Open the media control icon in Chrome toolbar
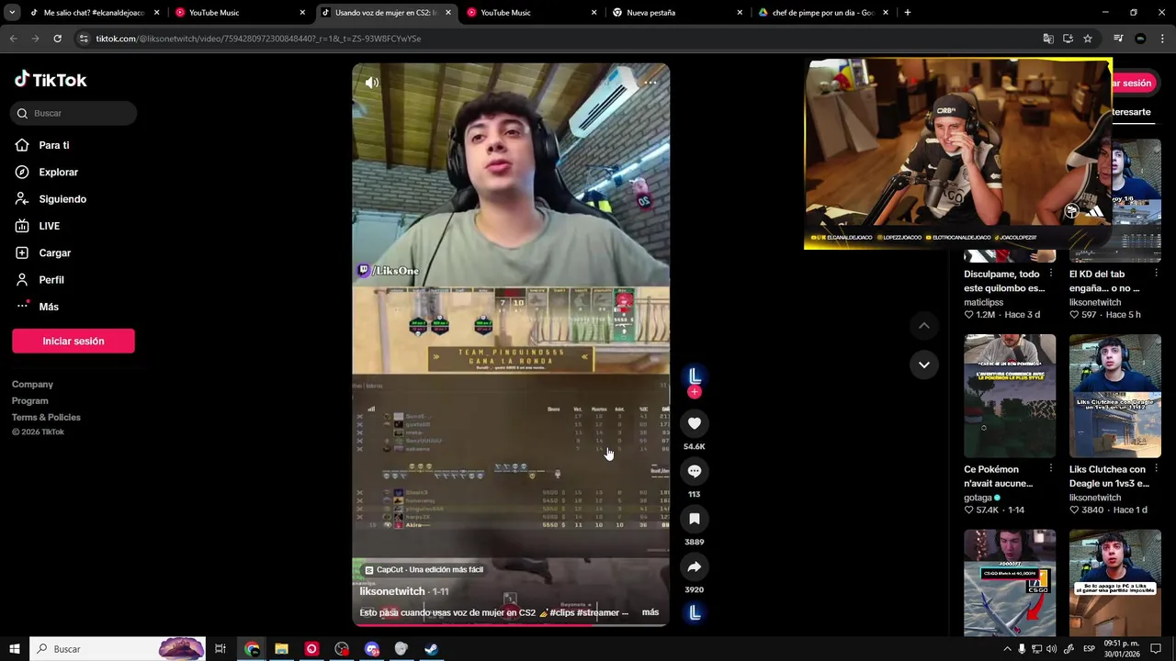 (1118, 39)
